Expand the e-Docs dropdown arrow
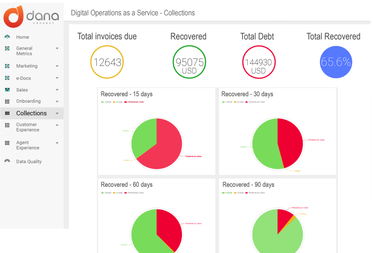This screenshot has width=373, height=253. 57,78
